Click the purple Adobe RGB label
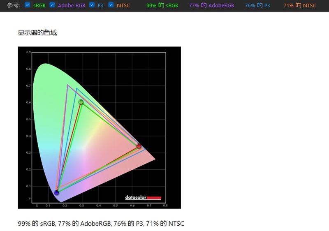Image resolution: width=329 pixels, height=231 pixels. click(x=72, y=5)
